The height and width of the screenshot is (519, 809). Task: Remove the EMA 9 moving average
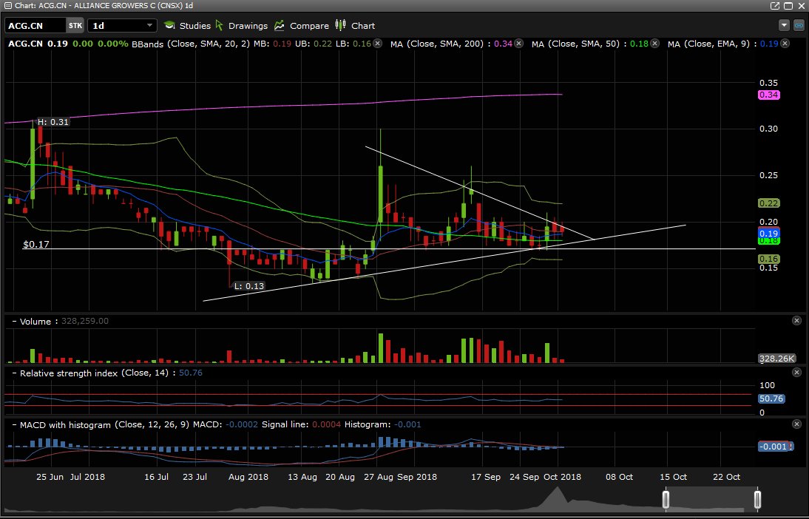[x=785, y=44]
